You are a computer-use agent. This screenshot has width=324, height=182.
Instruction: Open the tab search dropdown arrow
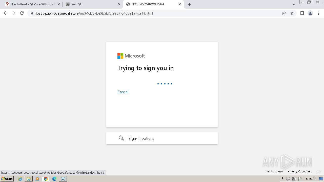click(294, 4)
